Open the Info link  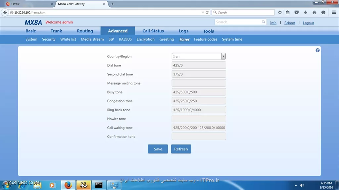[273, 23]
